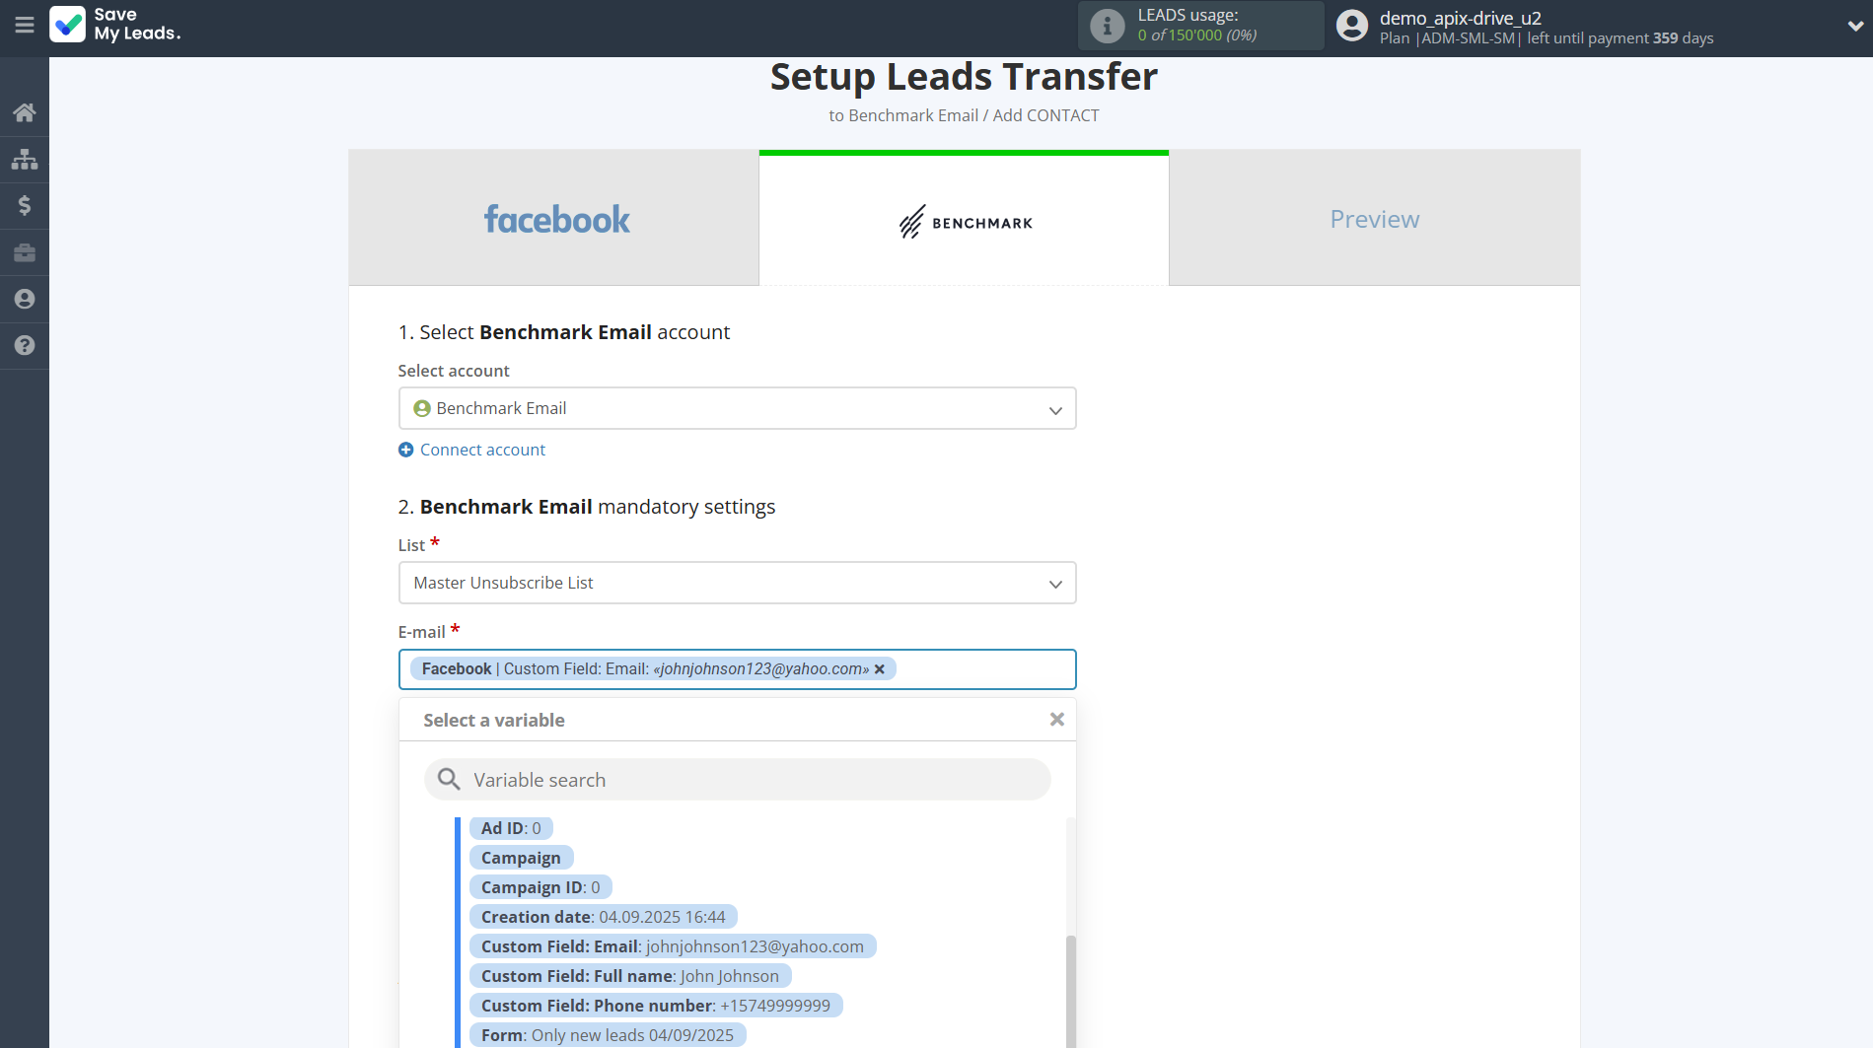Expand the Select account dropdown
The height and width of the screenshot is (1048, 1873).
[x=737, y=408]
